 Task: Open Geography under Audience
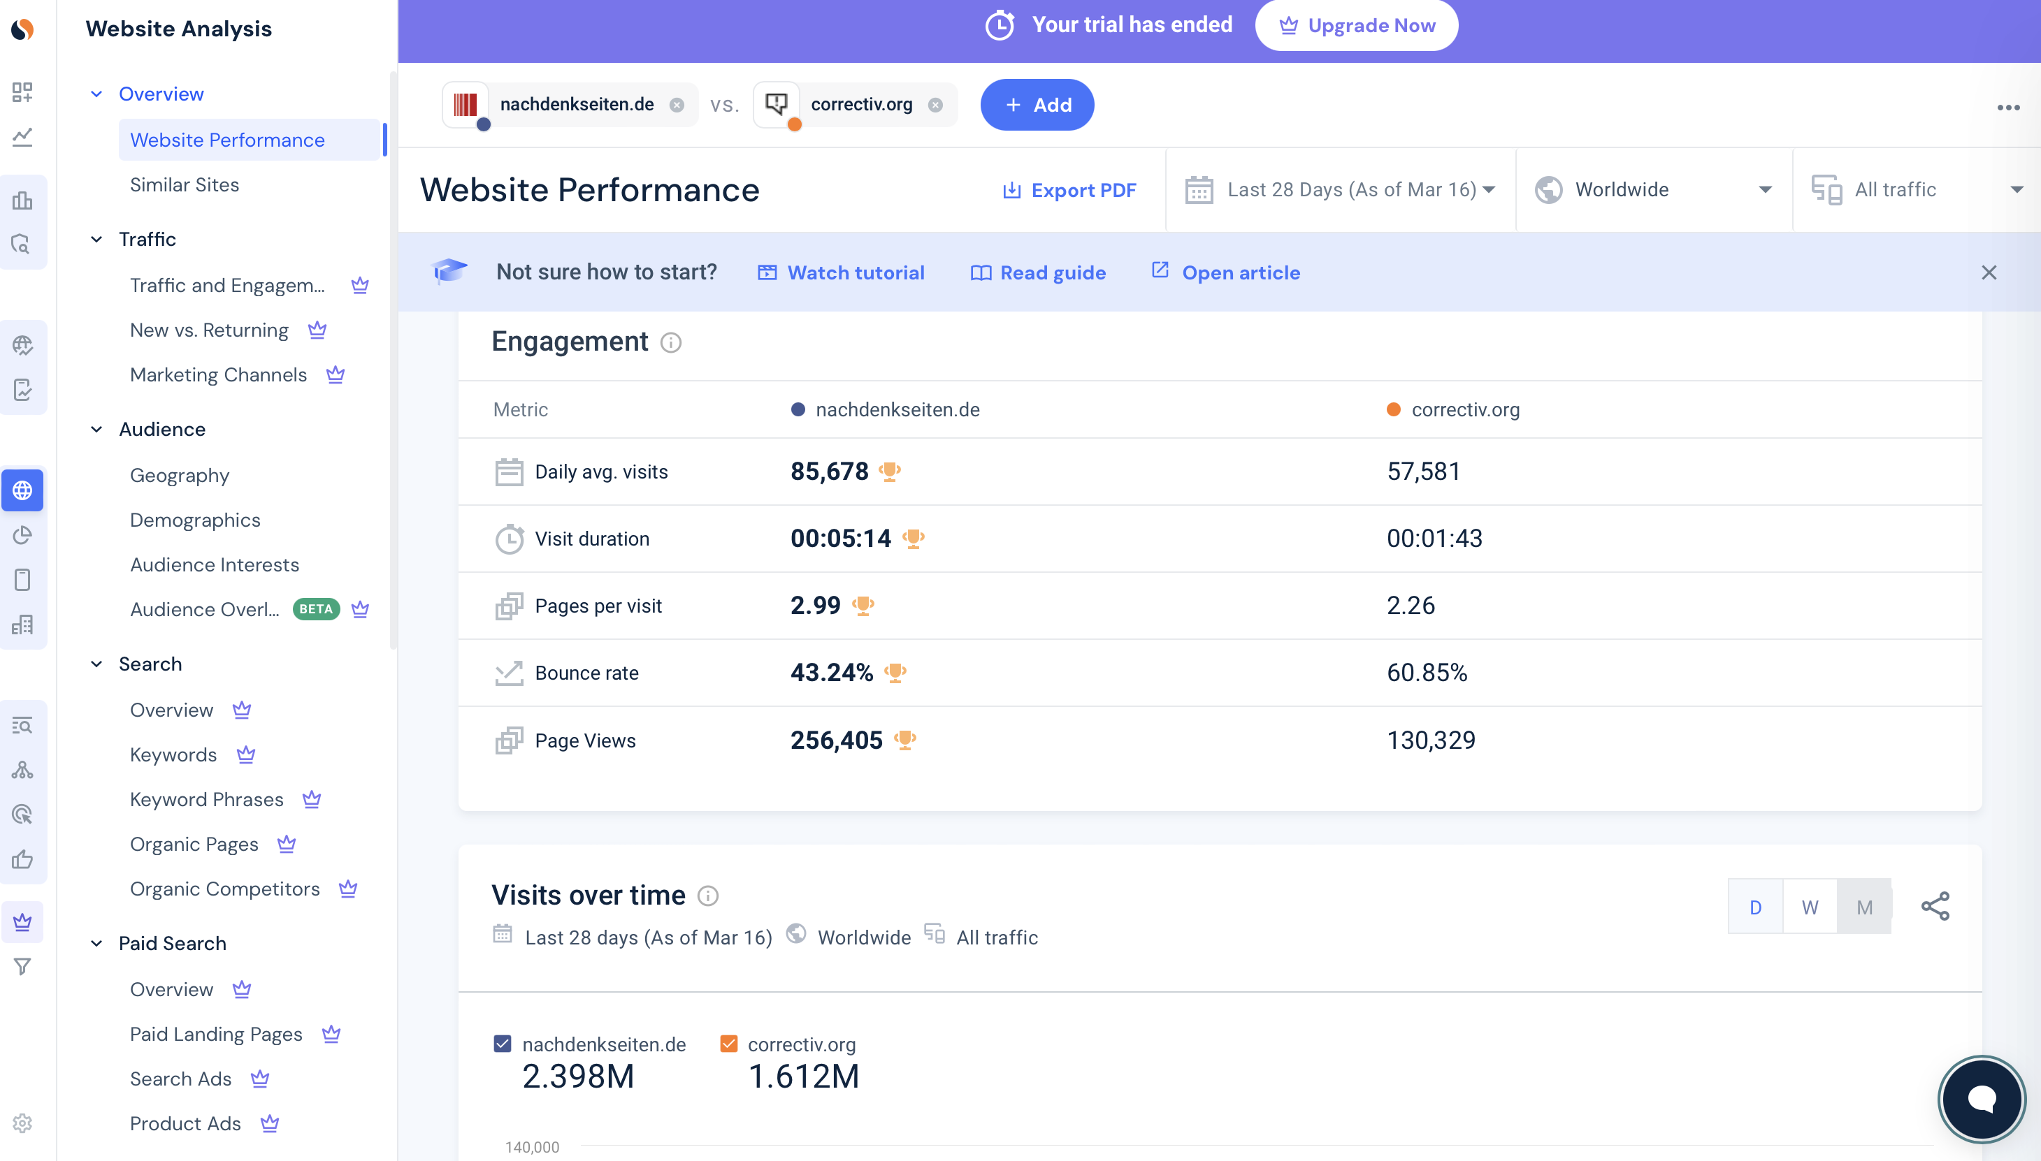(180, 475)
